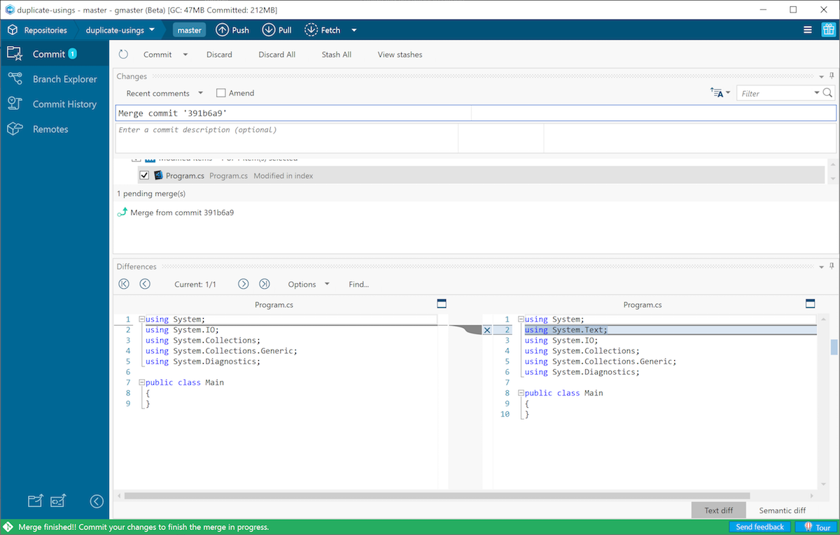
Task: Collapse the using block in left pane
Action: (x=142, y=319)
